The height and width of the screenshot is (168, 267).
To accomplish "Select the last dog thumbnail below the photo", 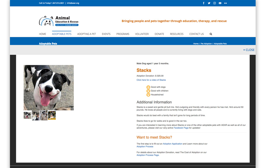I will tap(52, 115).
